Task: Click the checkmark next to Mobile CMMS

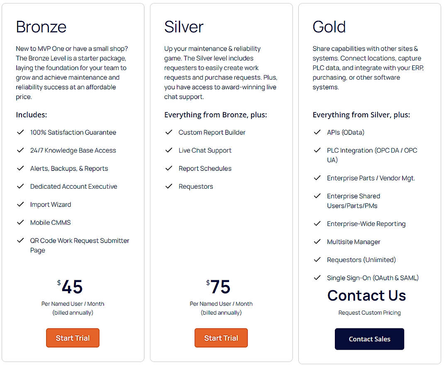Action: coord(20,223)
